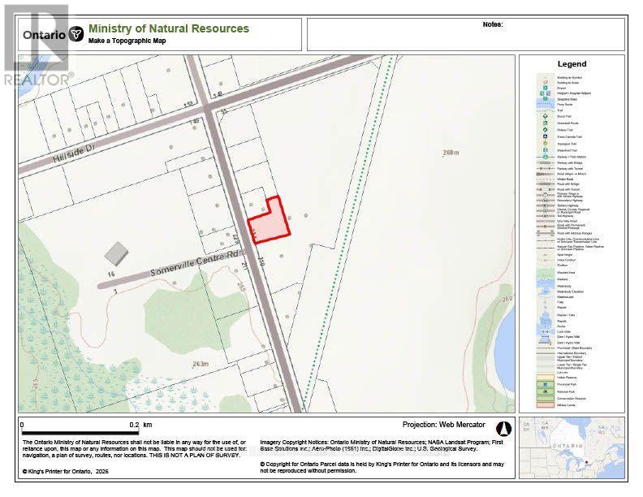The height and width of the screenshot is (497, 643).
Task: Click the Indian Reserve color swatch
Action: (x=546, y=378)
